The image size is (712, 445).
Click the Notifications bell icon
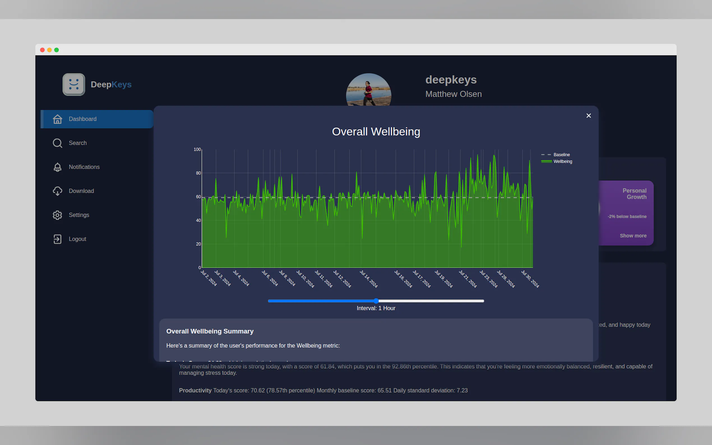click(x=57, y=167)
